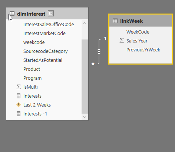The image size is (175, 152).
Task: Select the Product field
Action: pos(32,69)
